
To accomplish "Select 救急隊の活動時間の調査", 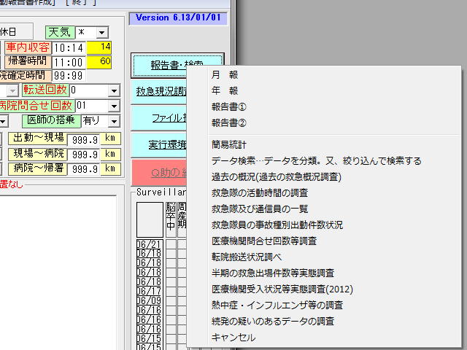I will pos(259,193).
